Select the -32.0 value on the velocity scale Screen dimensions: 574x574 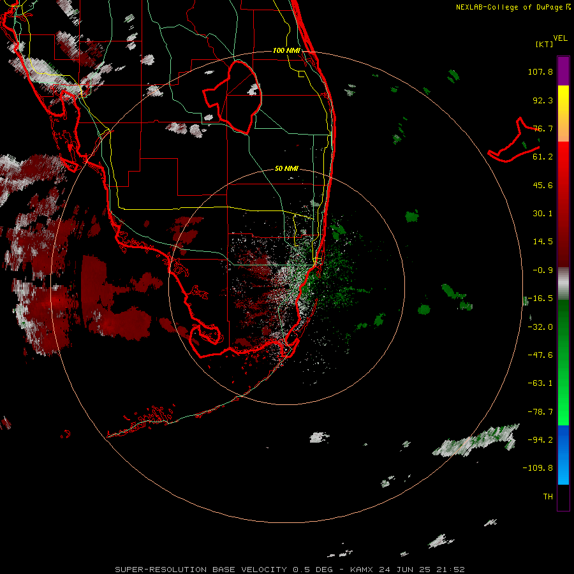(x=540, y=327)
